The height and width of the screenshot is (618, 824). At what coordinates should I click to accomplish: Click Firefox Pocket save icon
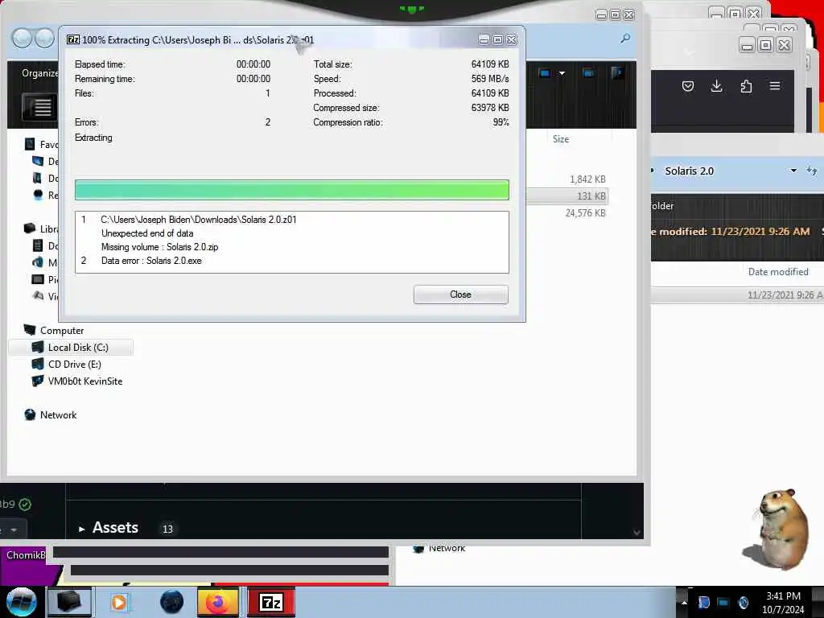coord(687,86)
